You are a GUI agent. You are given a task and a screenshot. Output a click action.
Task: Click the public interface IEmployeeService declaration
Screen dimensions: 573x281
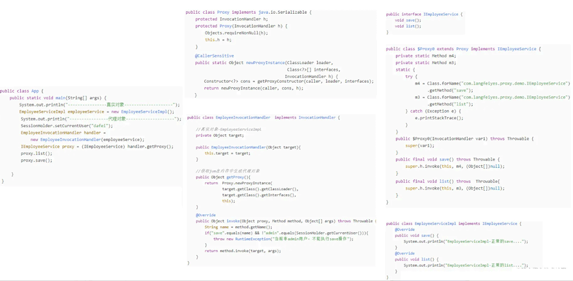pyautogui.click(x=424, y=14)
